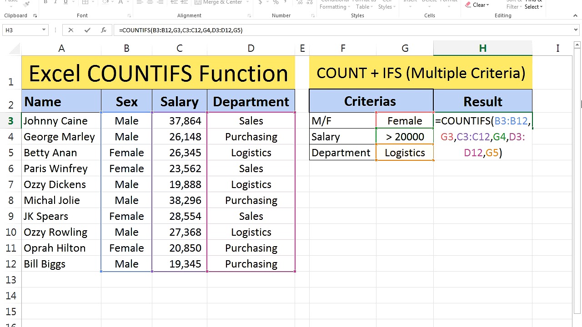Confirm formula with the Enter checkmark
This screenshot has height=327, width=582.
click(87, 30)
